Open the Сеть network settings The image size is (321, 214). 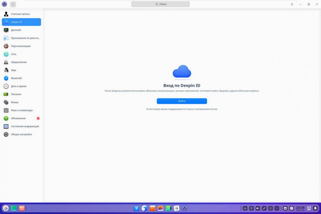13,54
